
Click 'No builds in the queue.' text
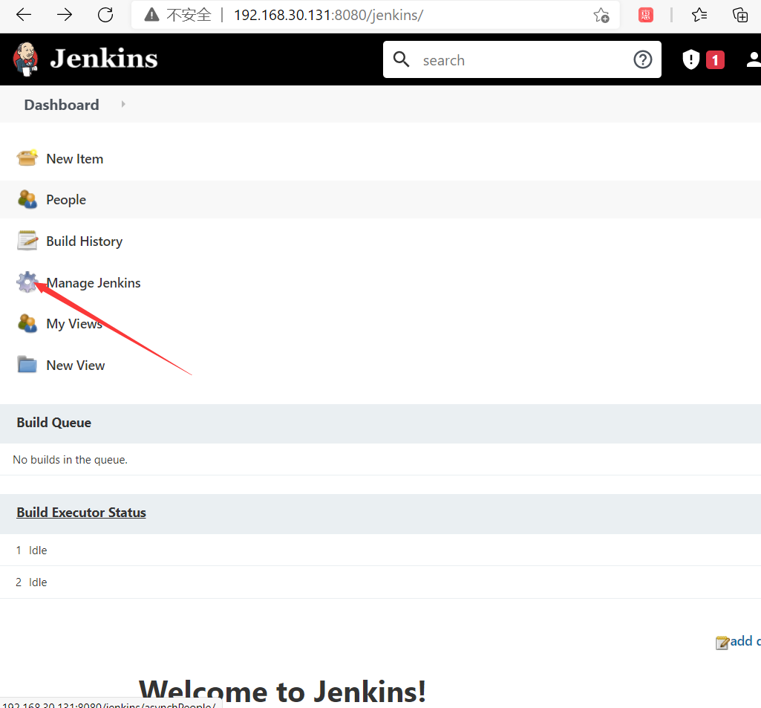pyautogui.click(x=70, y=460)
